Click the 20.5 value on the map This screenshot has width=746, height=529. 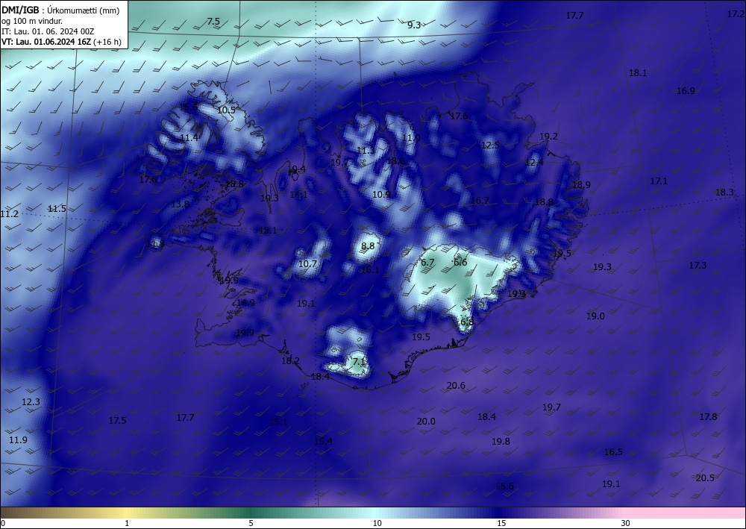click(x=705, y=478)
